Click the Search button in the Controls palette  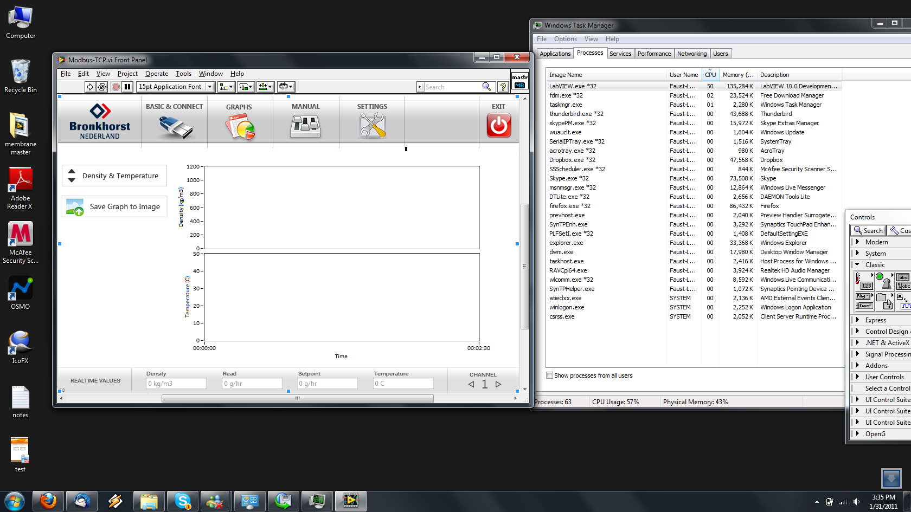(x=868, y=231)
